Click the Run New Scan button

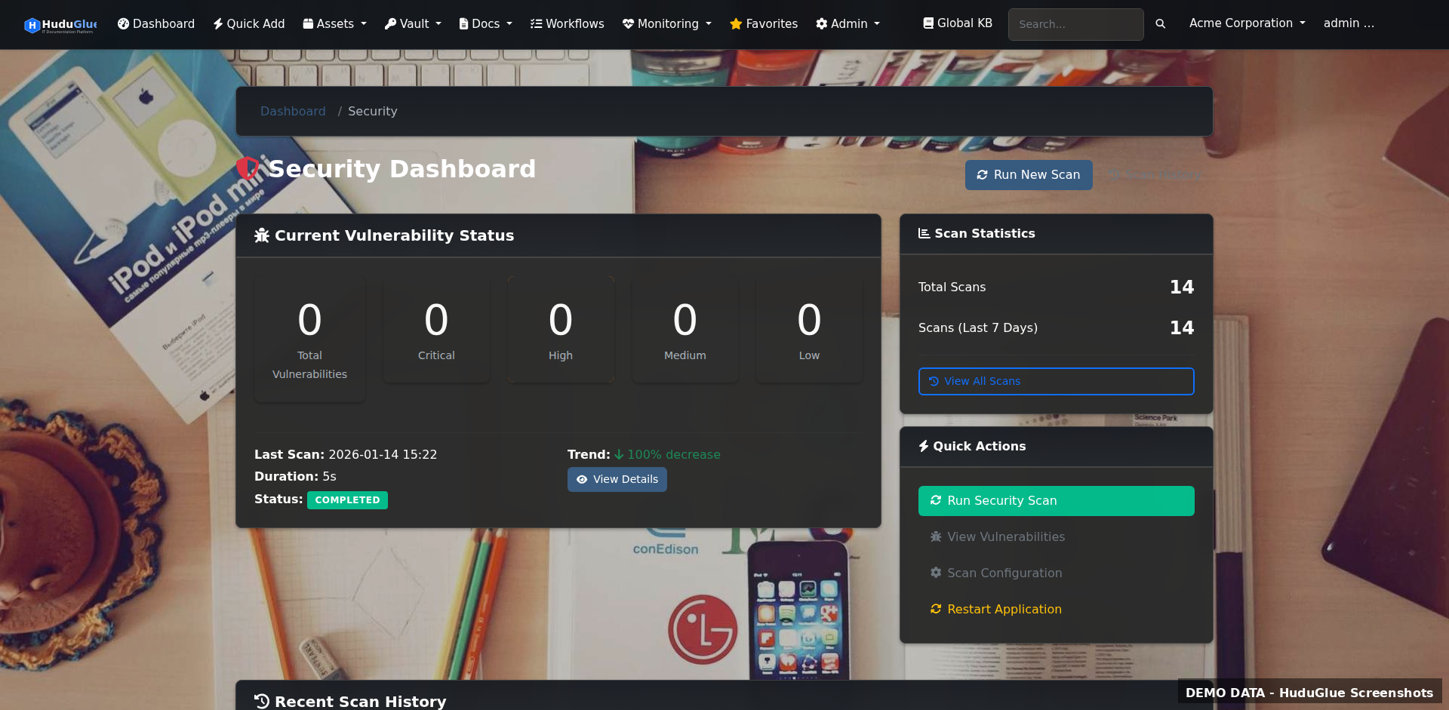1029,174
